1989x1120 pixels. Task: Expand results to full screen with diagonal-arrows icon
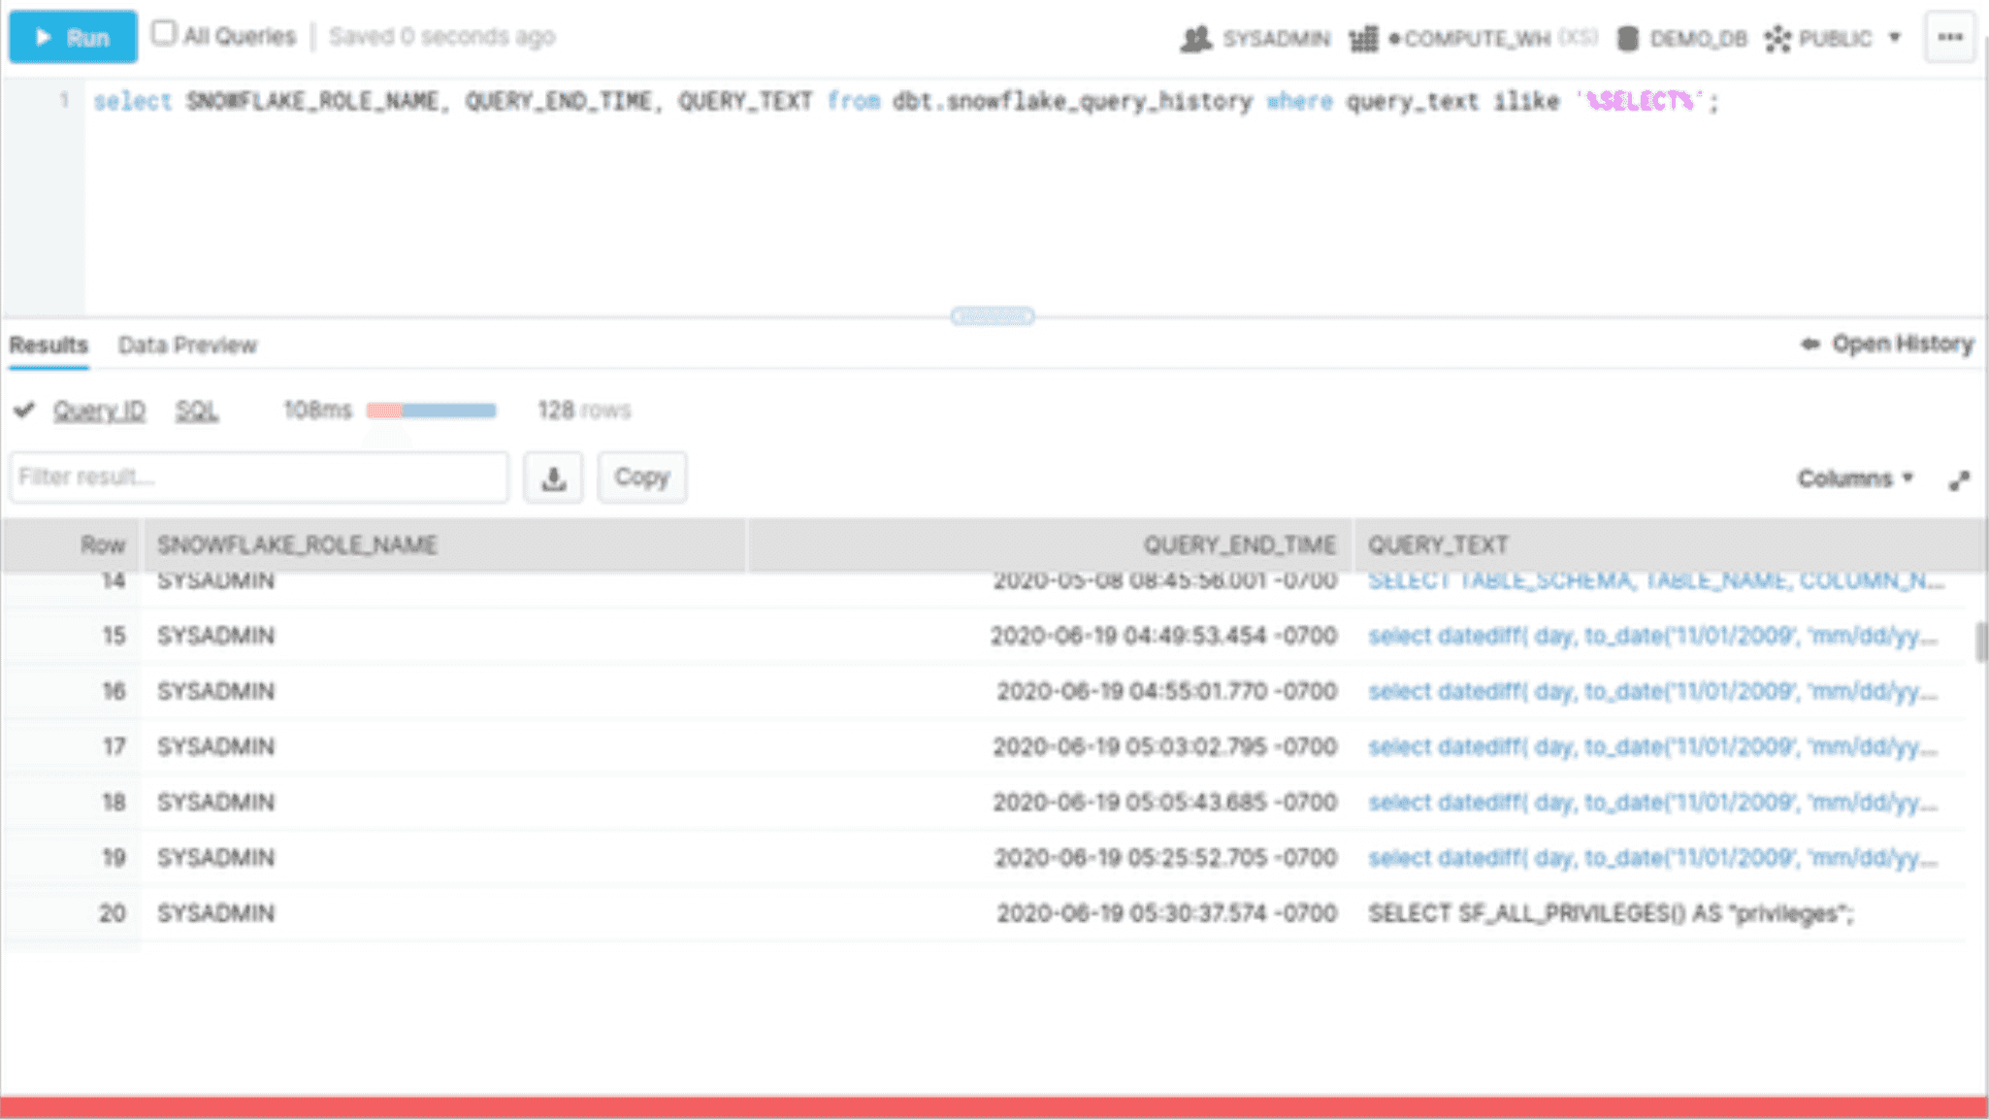[x=1960, y=478]
